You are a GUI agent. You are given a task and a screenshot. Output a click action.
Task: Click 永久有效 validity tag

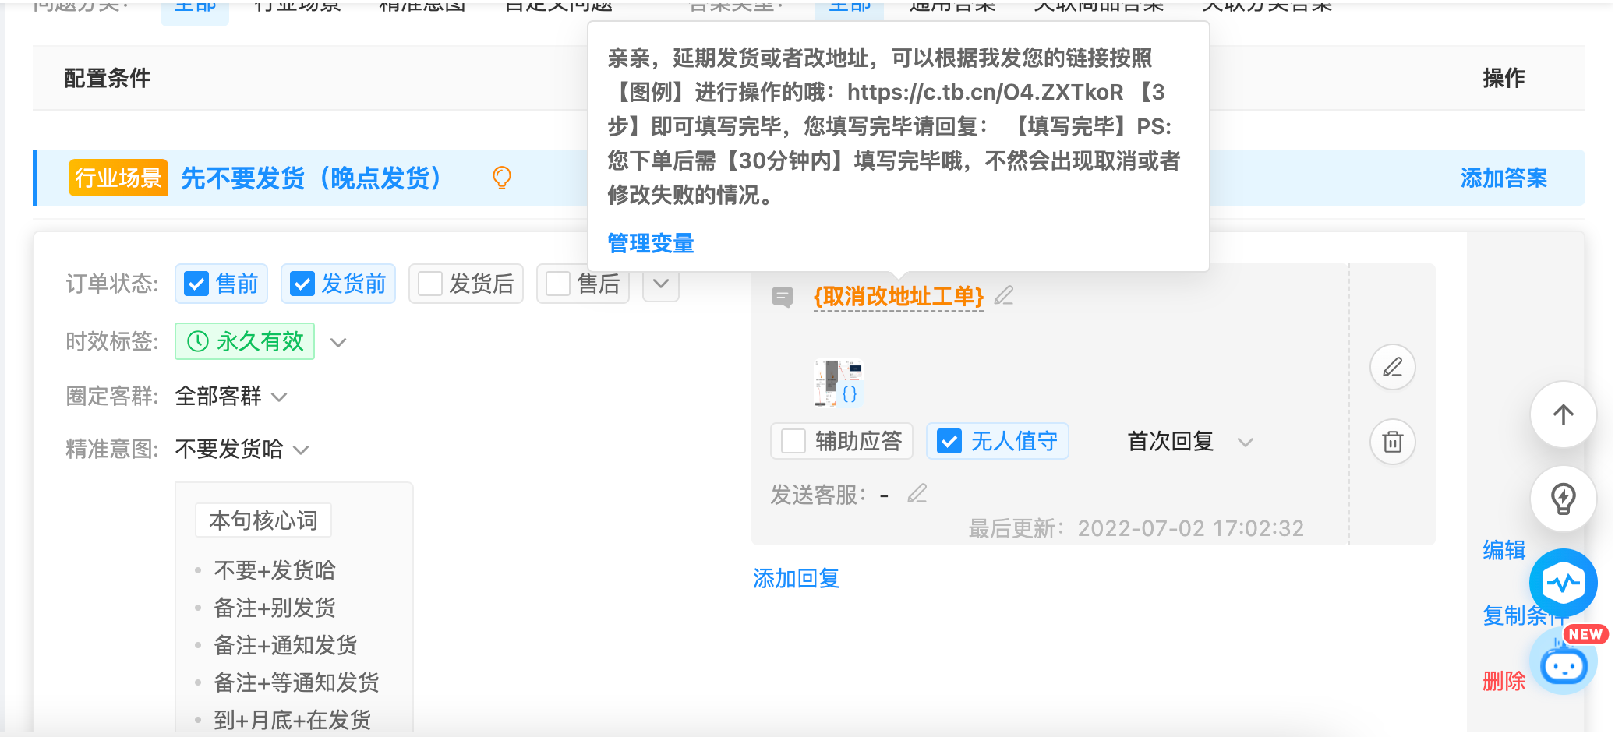(245, 341)
